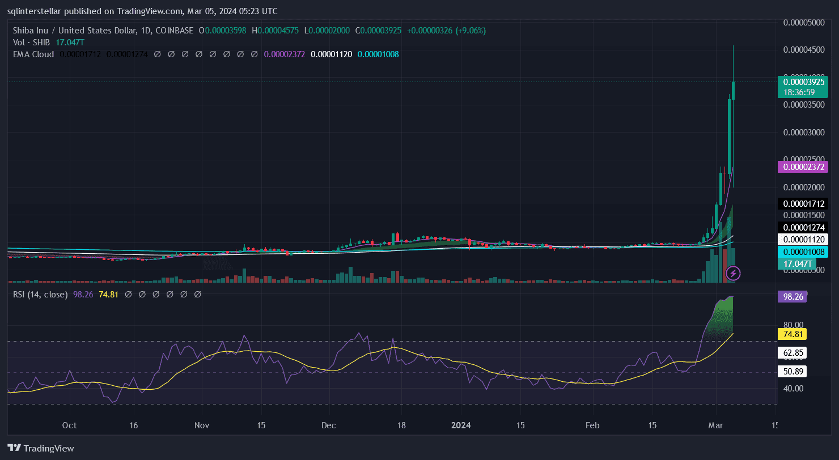Click the white 0.00001120 price axis tag
This screenshot has height=460, width=839.
click(804, 240)
